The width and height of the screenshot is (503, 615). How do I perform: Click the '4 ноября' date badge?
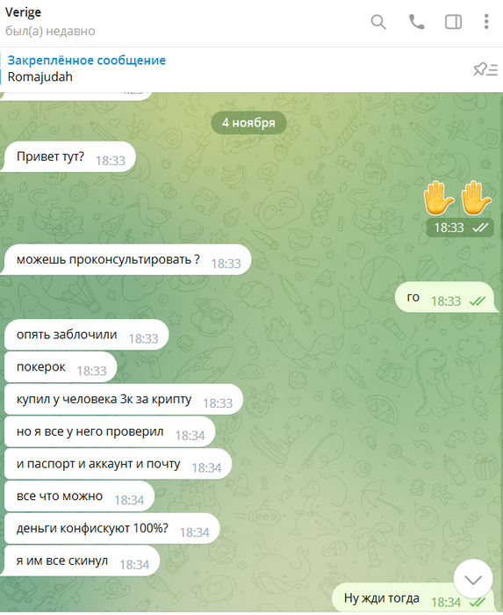[248, 123]
